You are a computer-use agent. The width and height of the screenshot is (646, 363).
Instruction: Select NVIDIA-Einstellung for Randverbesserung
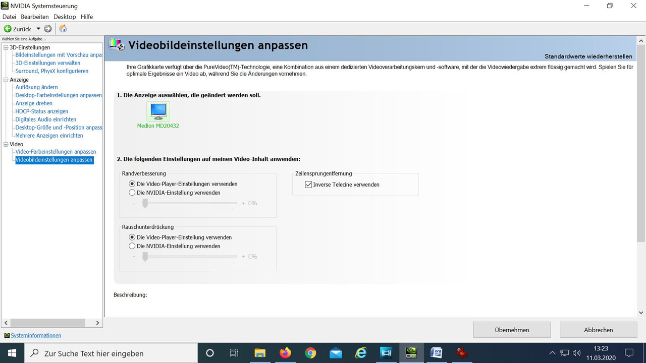click(132, 193)
